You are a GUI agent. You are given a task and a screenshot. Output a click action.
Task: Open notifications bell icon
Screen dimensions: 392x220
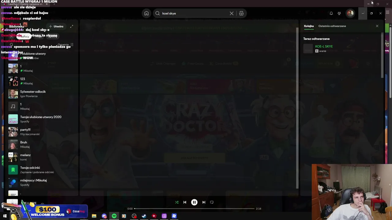pyautogui.click(x=331, y=13)
